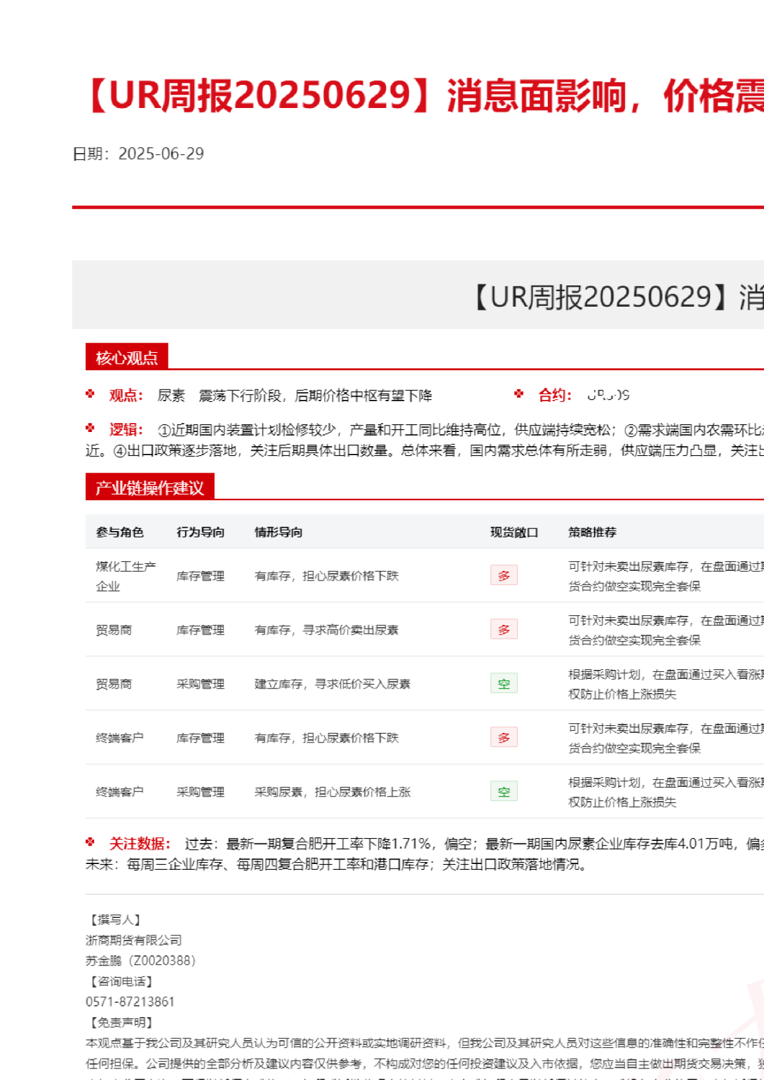Screen dimensions: 764x1080
Task: Select the 核心观点 section tab
Action: pos(127,357)
